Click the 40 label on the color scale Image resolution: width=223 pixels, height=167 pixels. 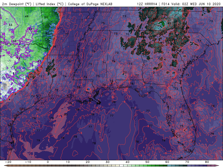(127, 162)
